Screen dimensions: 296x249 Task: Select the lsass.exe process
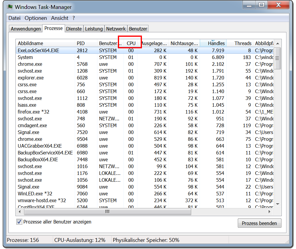click(x=145, y=105)
